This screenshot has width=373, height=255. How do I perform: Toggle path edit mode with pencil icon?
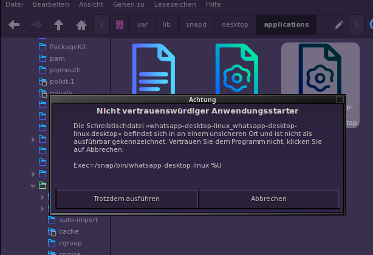point(339,25)
